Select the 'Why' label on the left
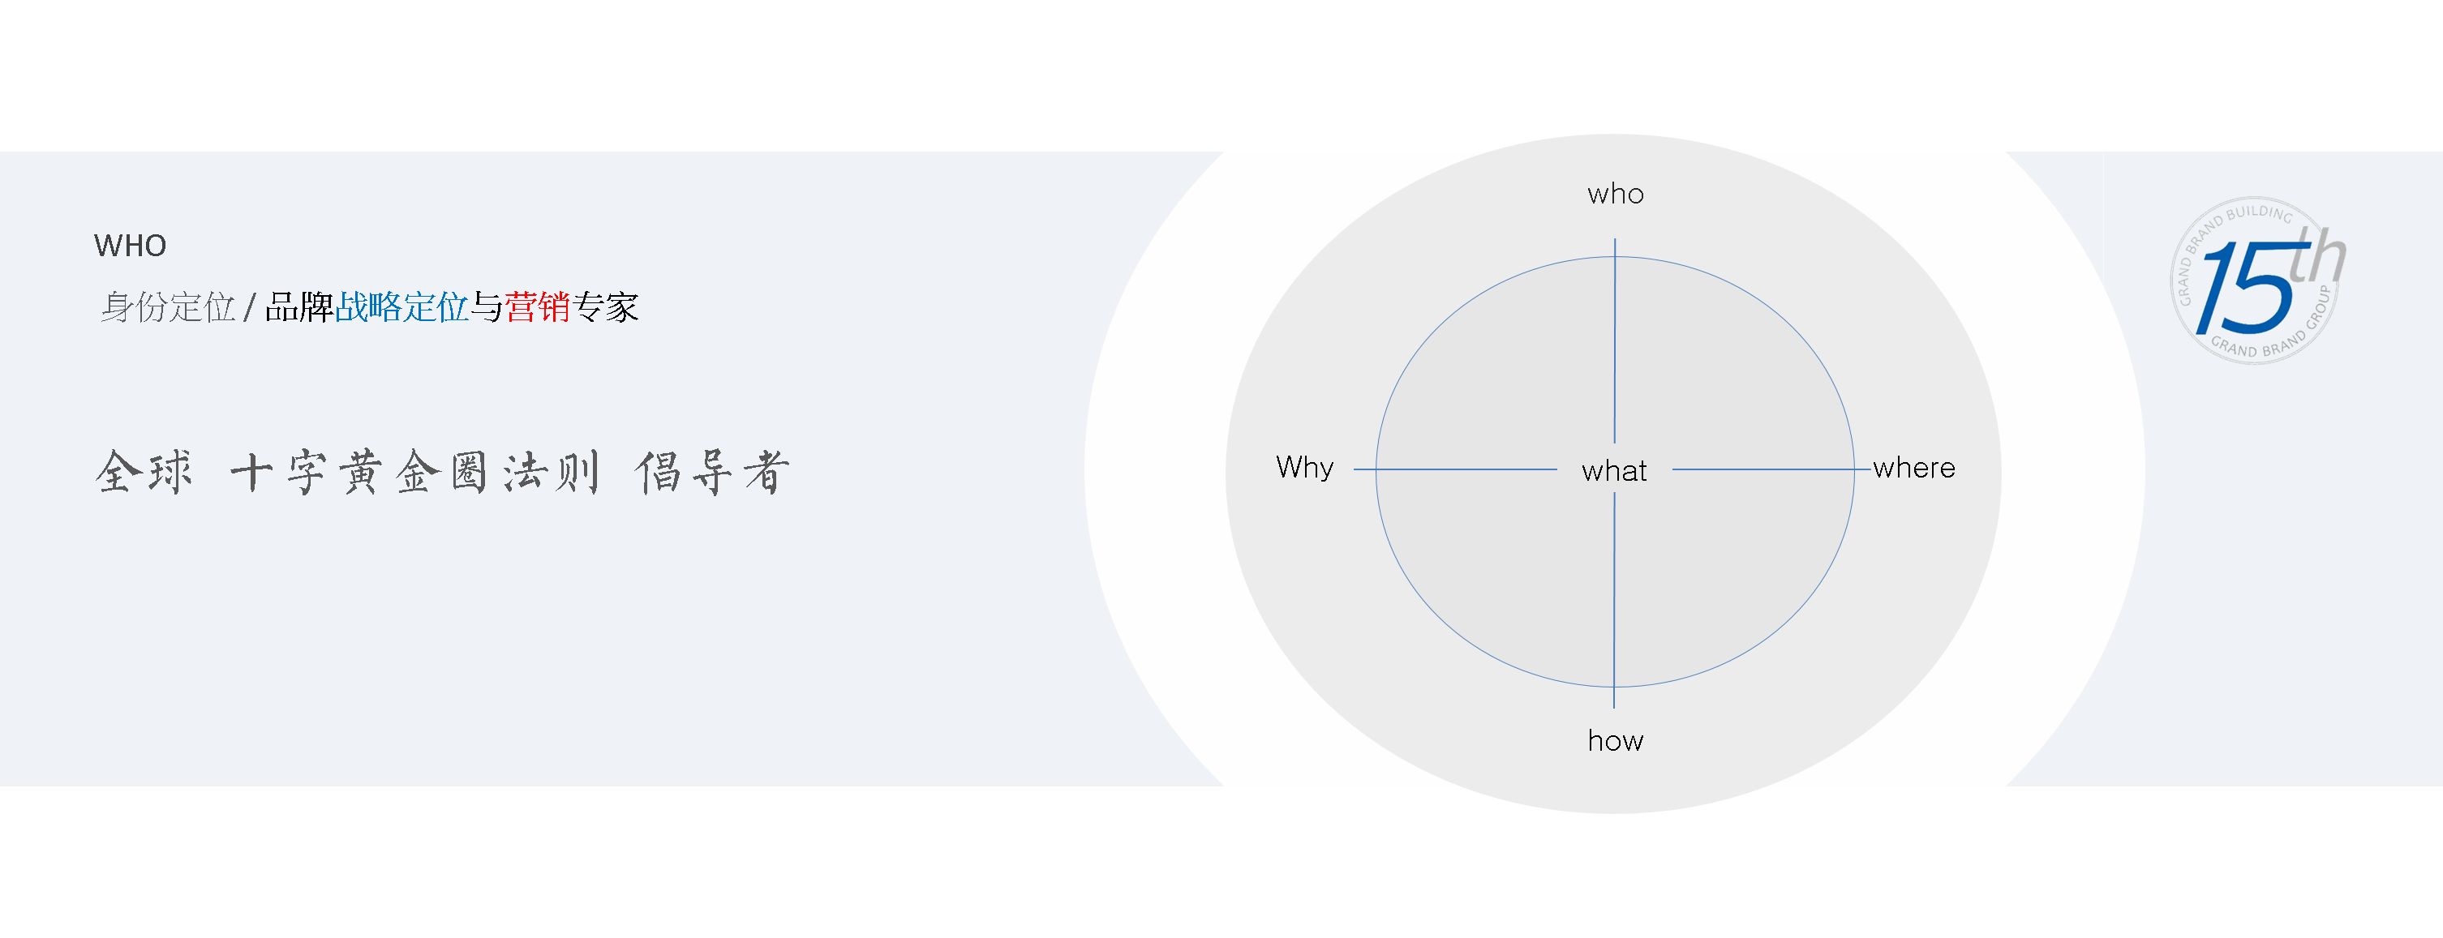The height and width of the screenshot is (938, 2443). click(1305, 468)
